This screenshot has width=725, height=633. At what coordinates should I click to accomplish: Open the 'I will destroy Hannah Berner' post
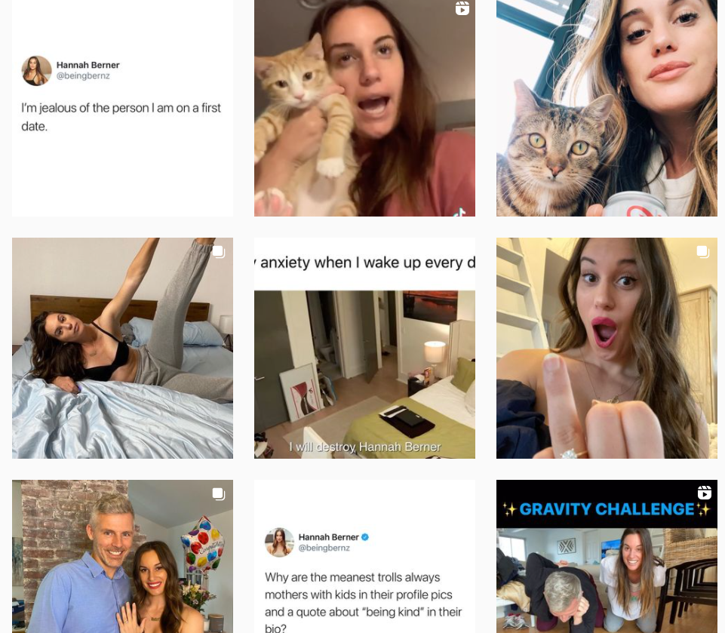364,348
